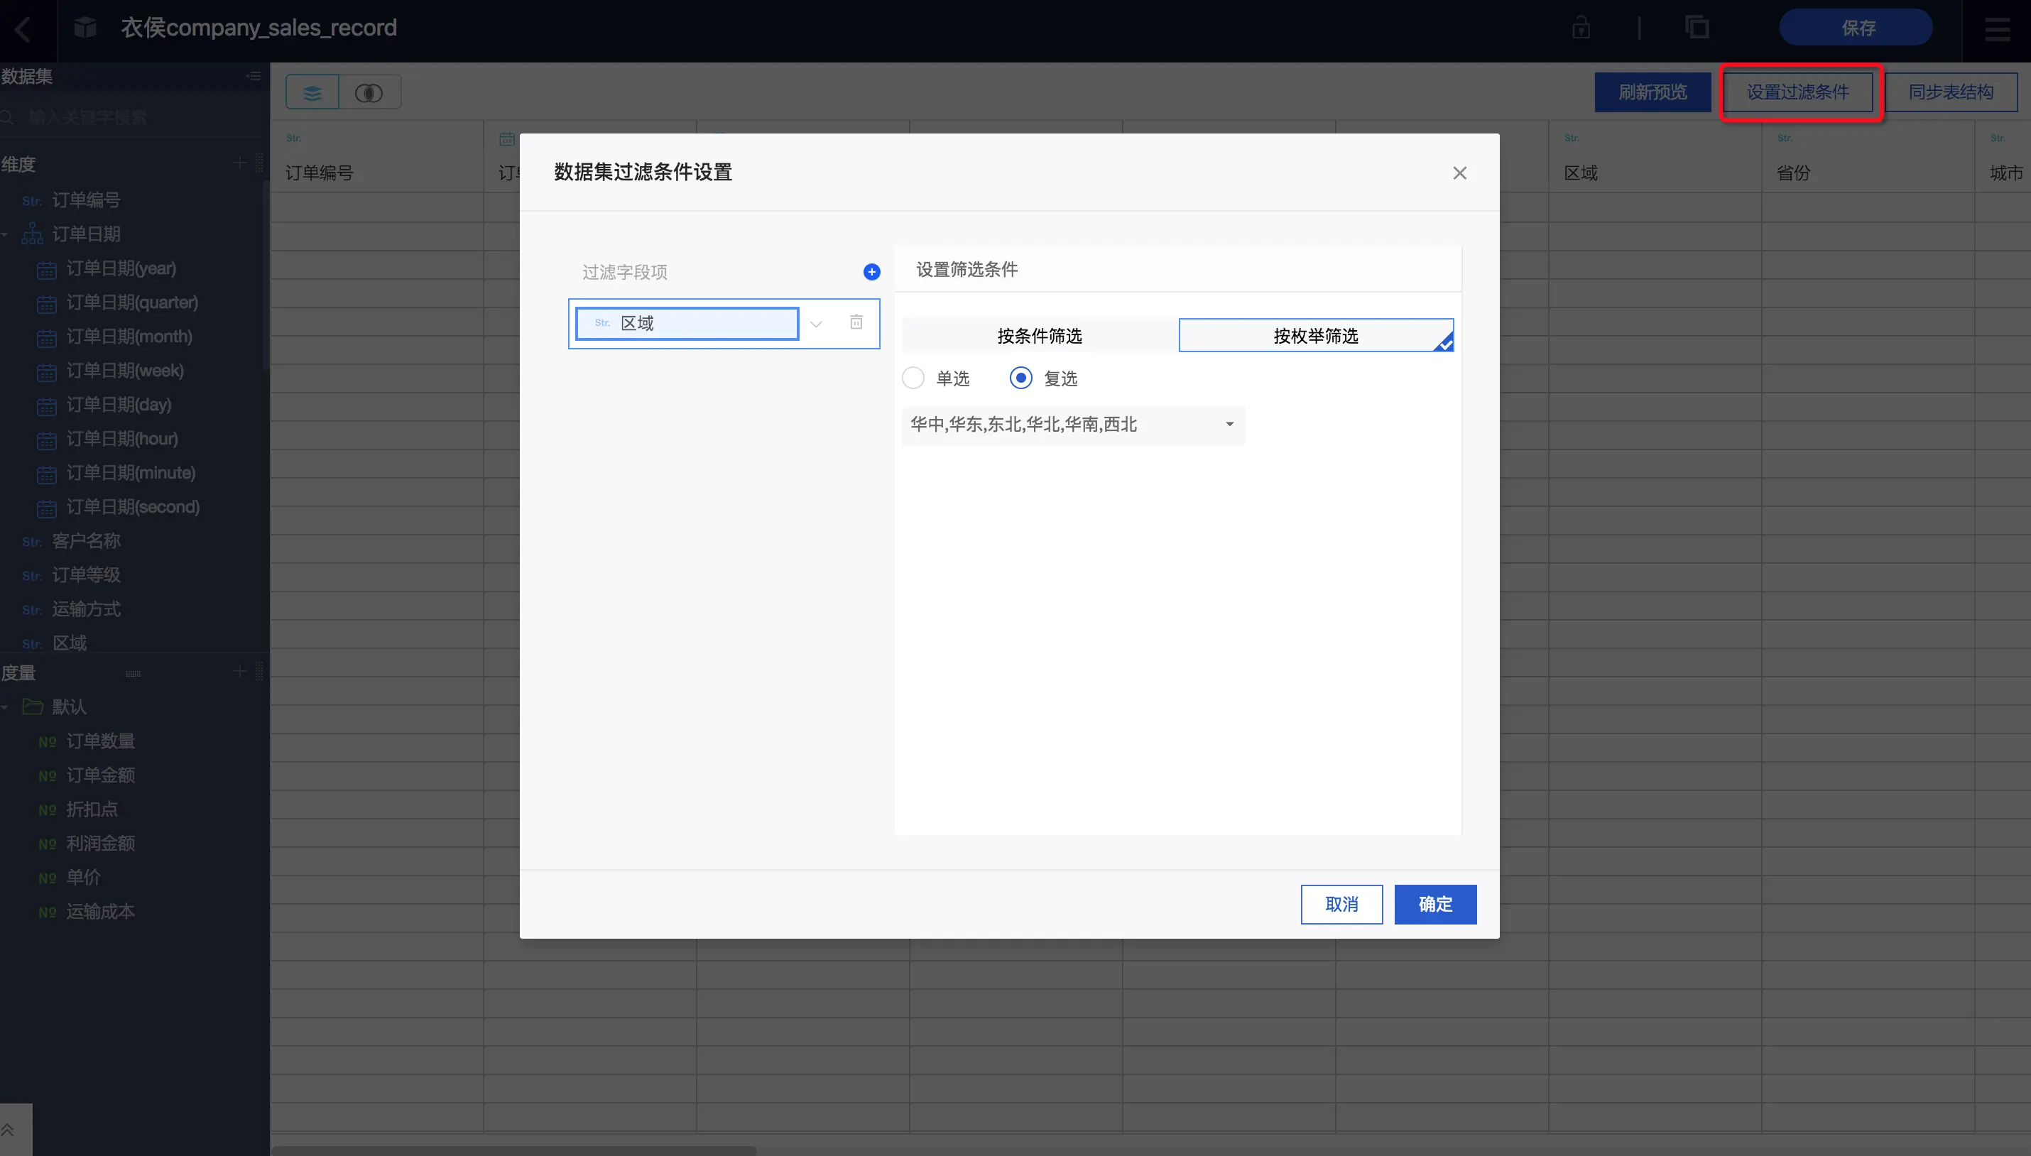Select the 单选 radio button
The width and height of the screenshot is (2031, 1156).
point(913,378)
